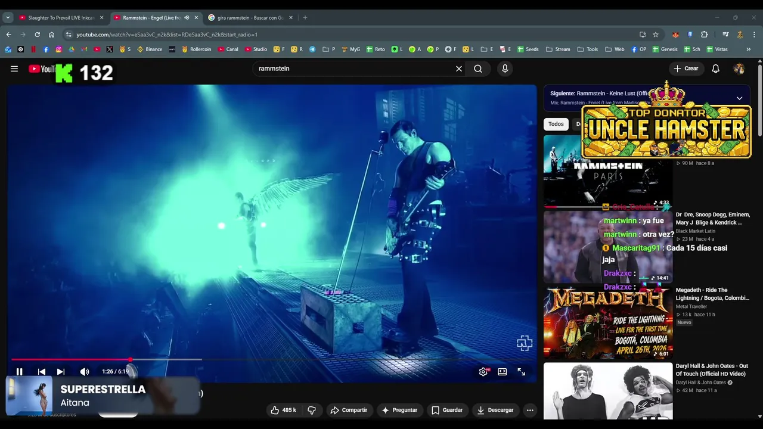Click the YouTube logo
Screen dimensions: 763x429
(x=42, y=69)
